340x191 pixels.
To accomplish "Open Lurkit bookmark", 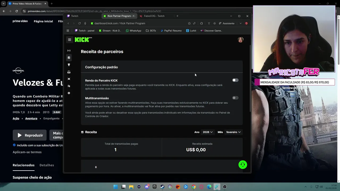I will click(191, 31).
